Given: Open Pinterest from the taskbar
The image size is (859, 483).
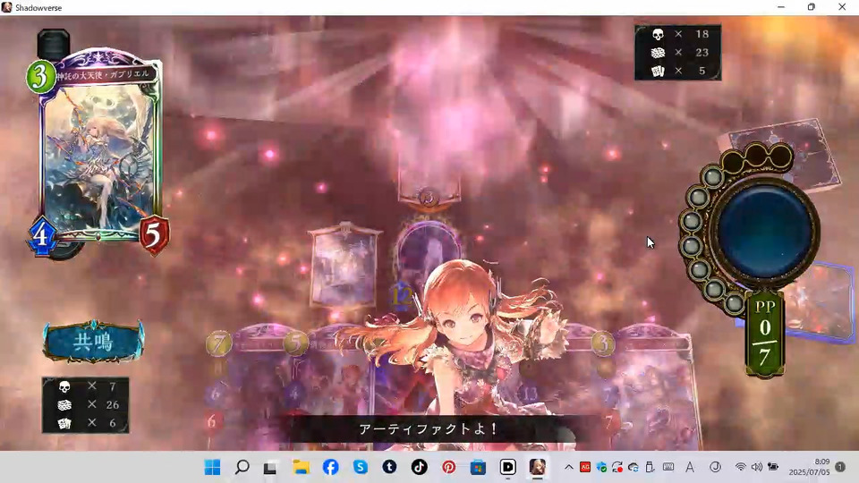Looking at the screenshot, I should 448,467.
